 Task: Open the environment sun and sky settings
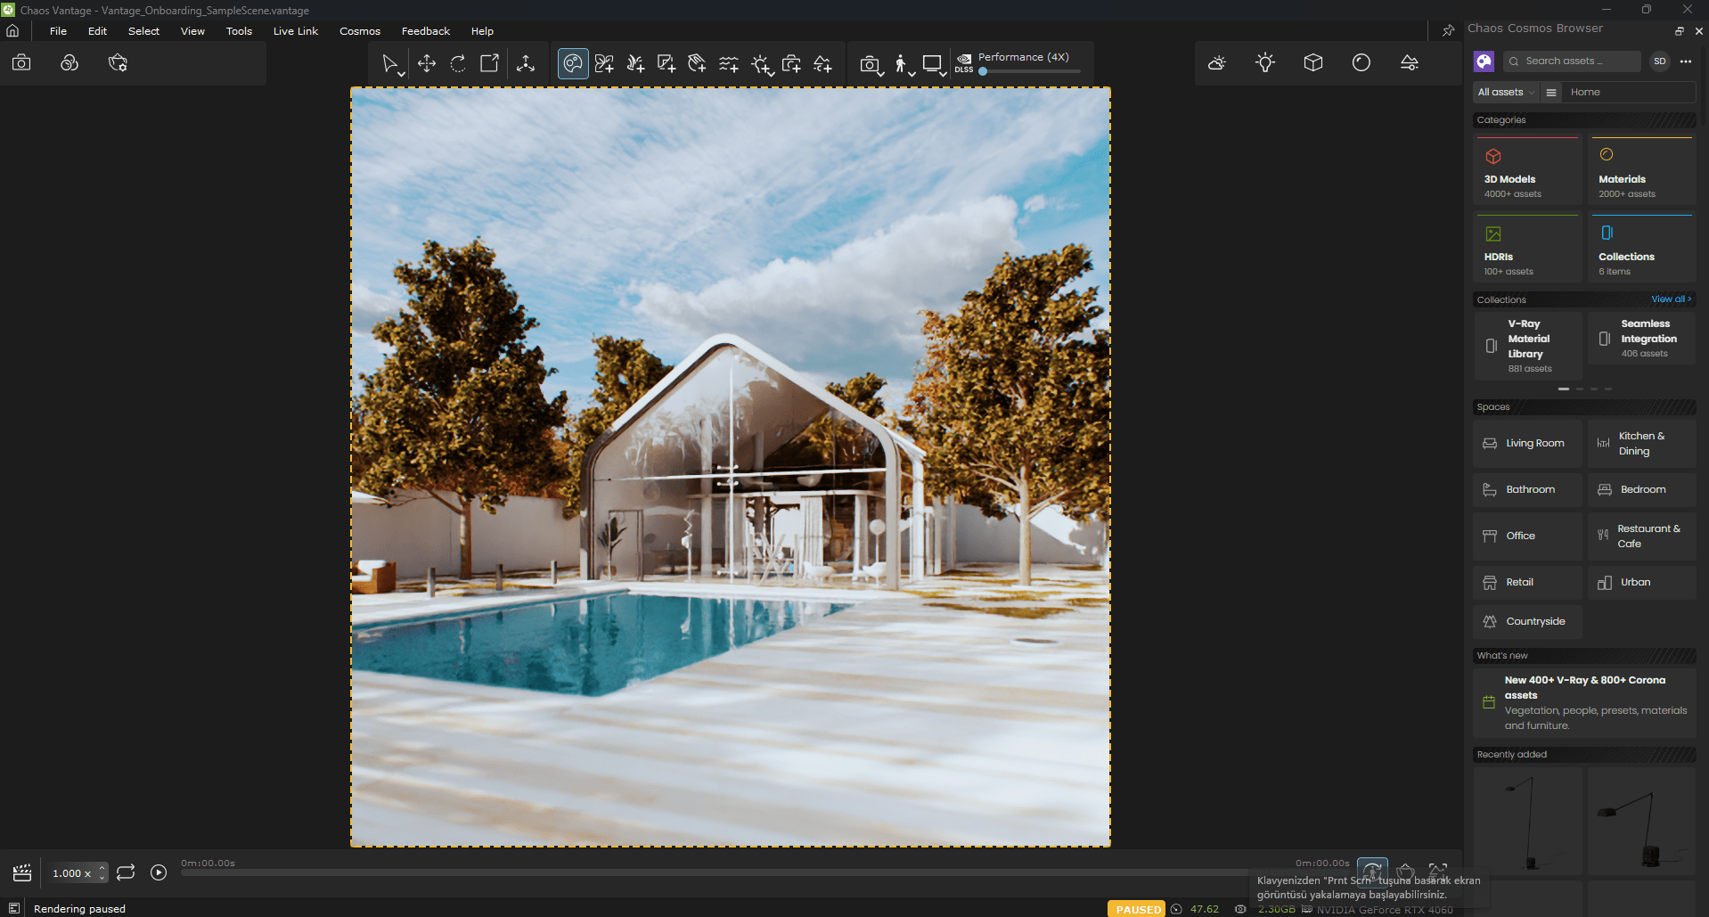(x=1216, y=62)
